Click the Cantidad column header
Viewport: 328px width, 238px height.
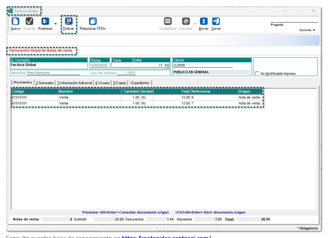tap(131, 91)
